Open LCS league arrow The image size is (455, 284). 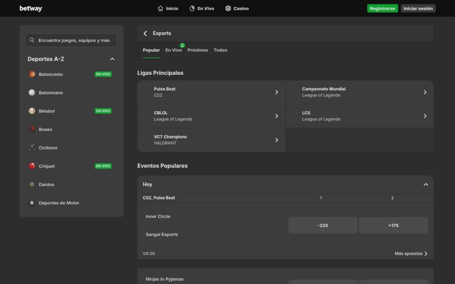[425, 116]
